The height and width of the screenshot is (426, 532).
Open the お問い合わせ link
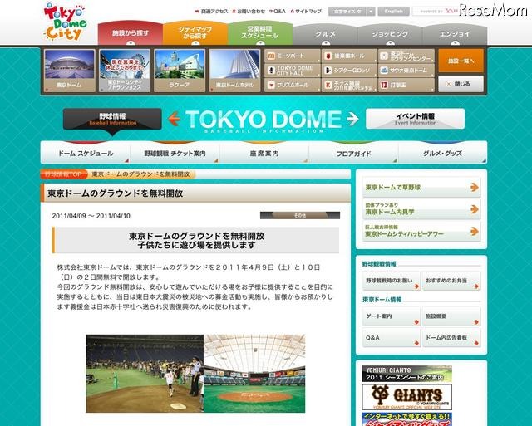point(249,11)
